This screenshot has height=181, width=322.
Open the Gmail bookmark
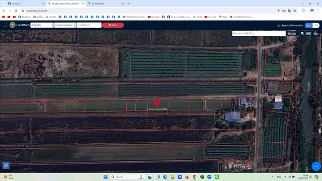click(x=198, y=17)
